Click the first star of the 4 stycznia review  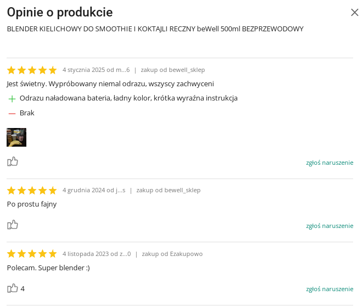tap(12, 70)
